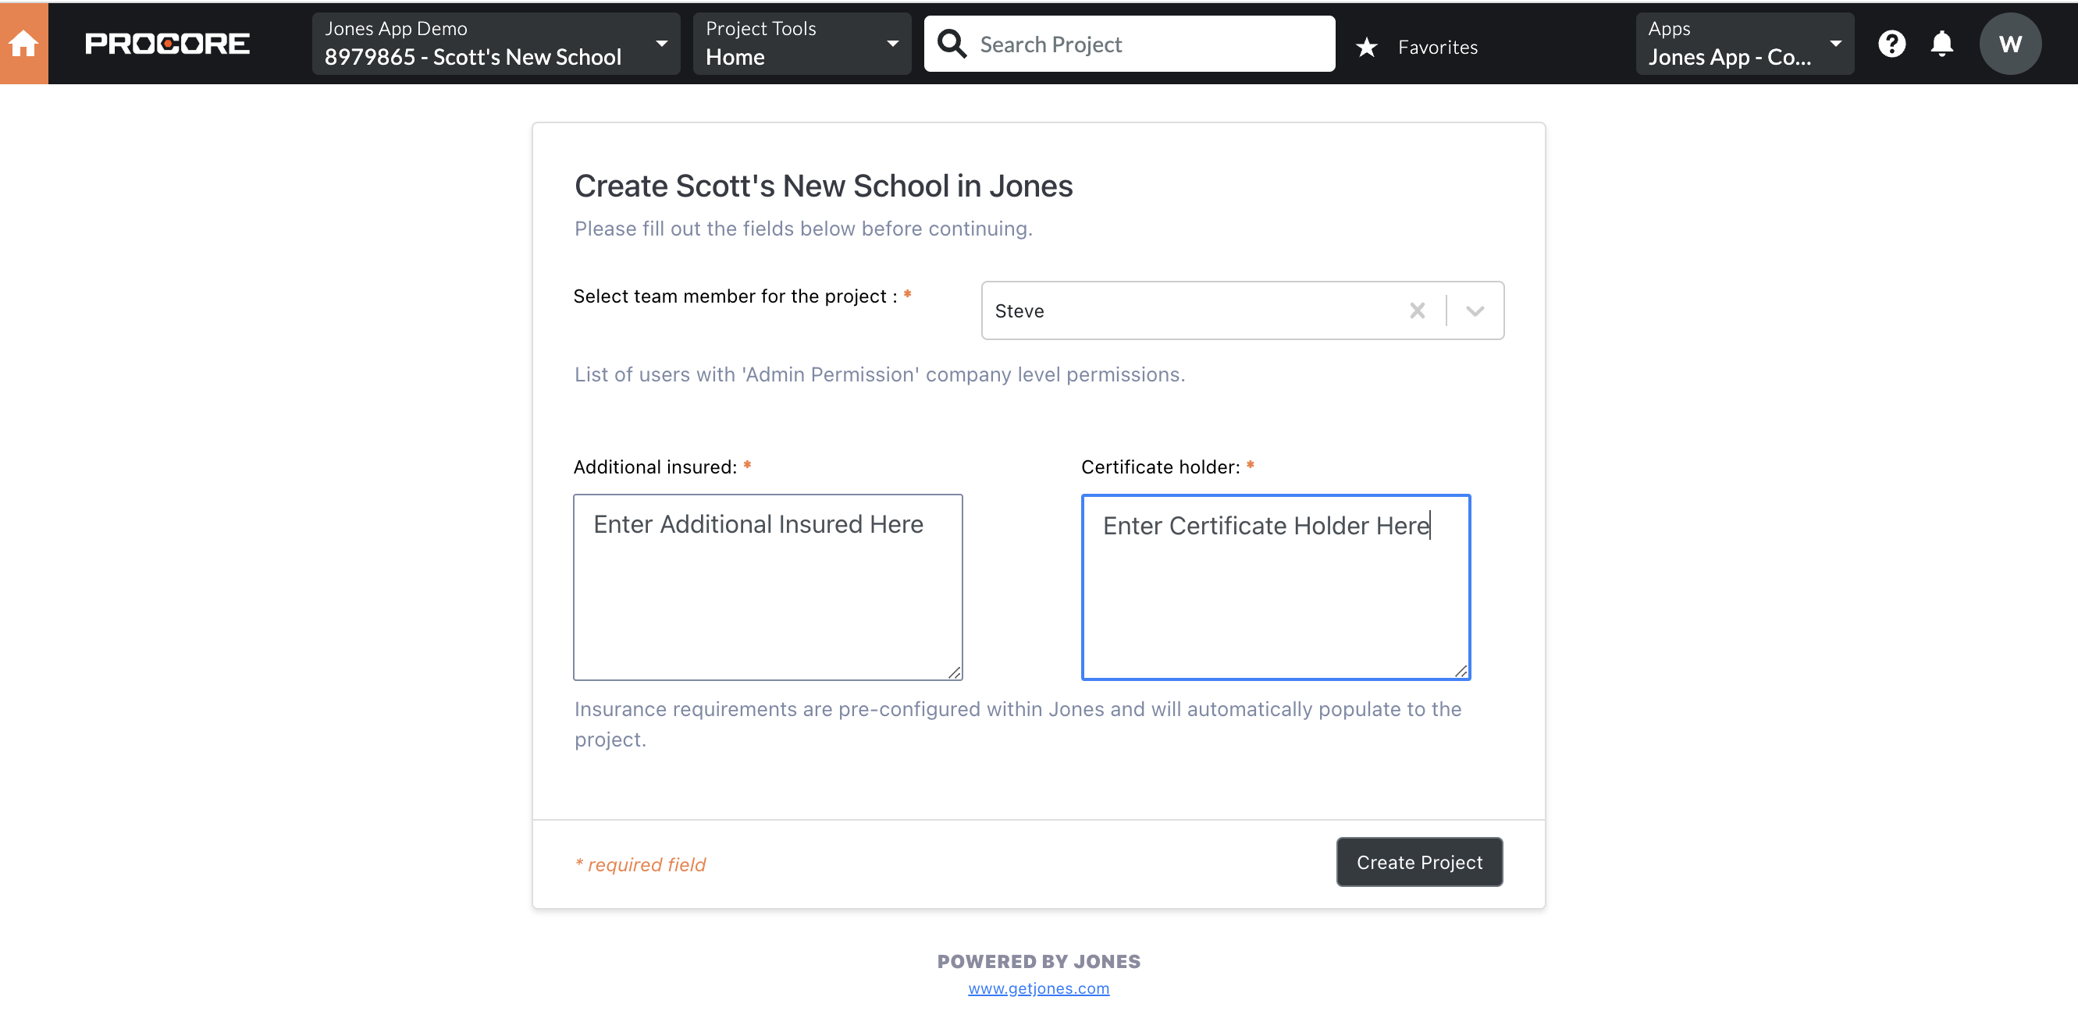This screenshot has height=1025, width=2078.
Task: Expand the team member dropdown chevron
Action: point(1475,310)
